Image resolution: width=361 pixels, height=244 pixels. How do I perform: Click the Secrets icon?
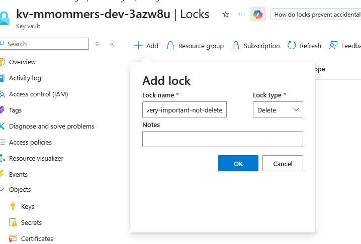[13, 222]
